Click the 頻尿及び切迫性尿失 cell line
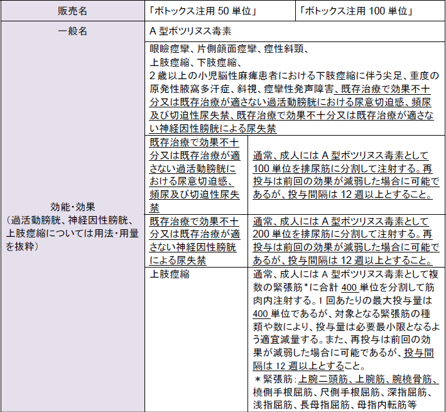This screenshot has width=446, height=412. [195, 195]
